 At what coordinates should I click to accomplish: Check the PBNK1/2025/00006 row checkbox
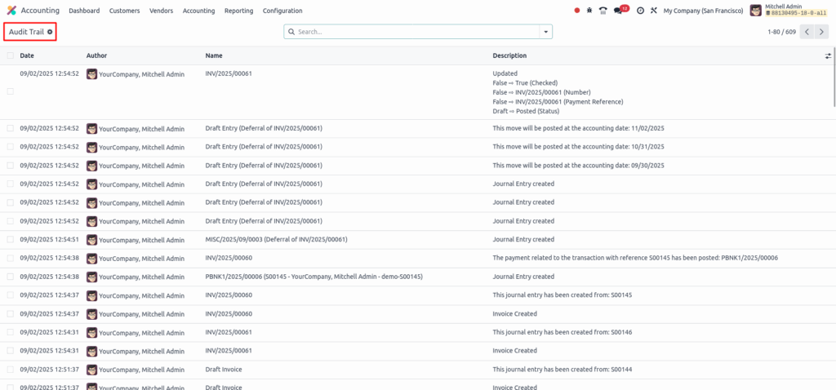(10, 277)
